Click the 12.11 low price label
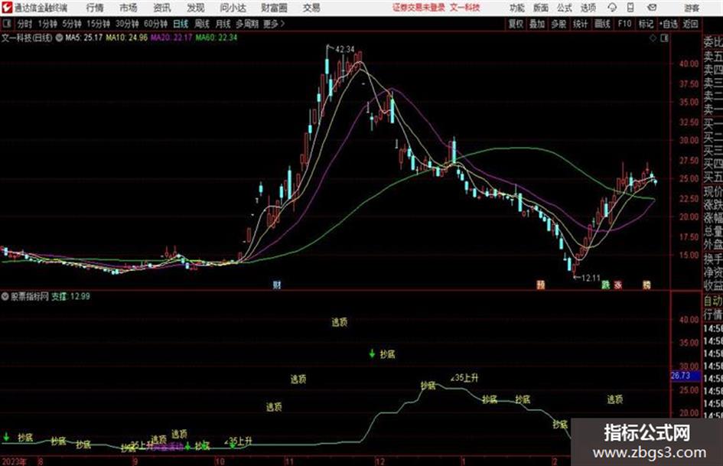Screen dimensions: 723x466 [x=591, y=279]
